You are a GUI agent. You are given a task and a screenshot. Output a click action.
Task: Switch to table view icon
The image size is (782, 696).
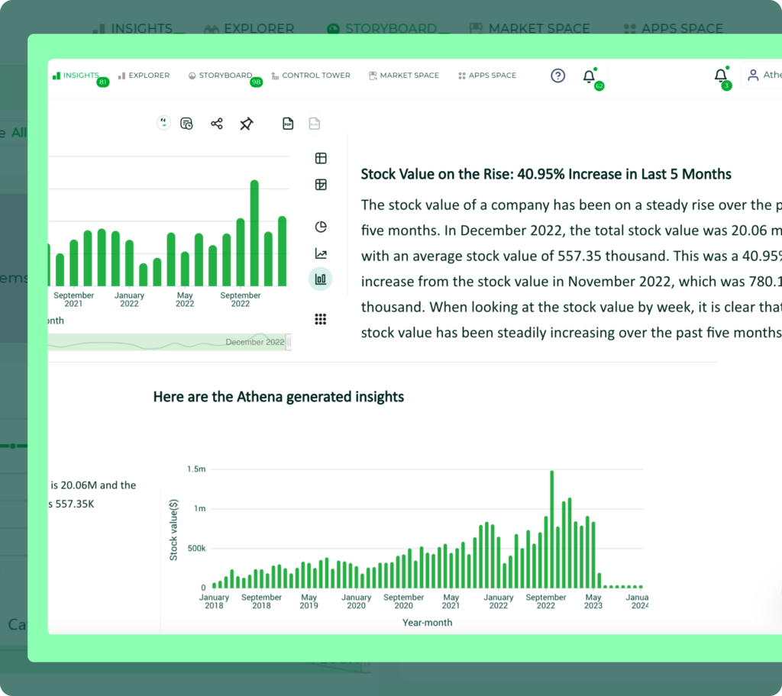pyautogui.click(x=321, y=159)
